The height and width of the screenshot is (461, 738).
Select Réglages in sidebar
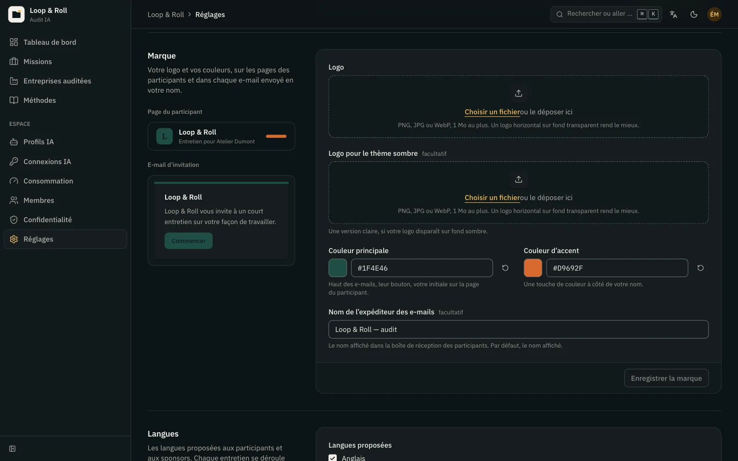pyautogui.click(x=65, y=239)
